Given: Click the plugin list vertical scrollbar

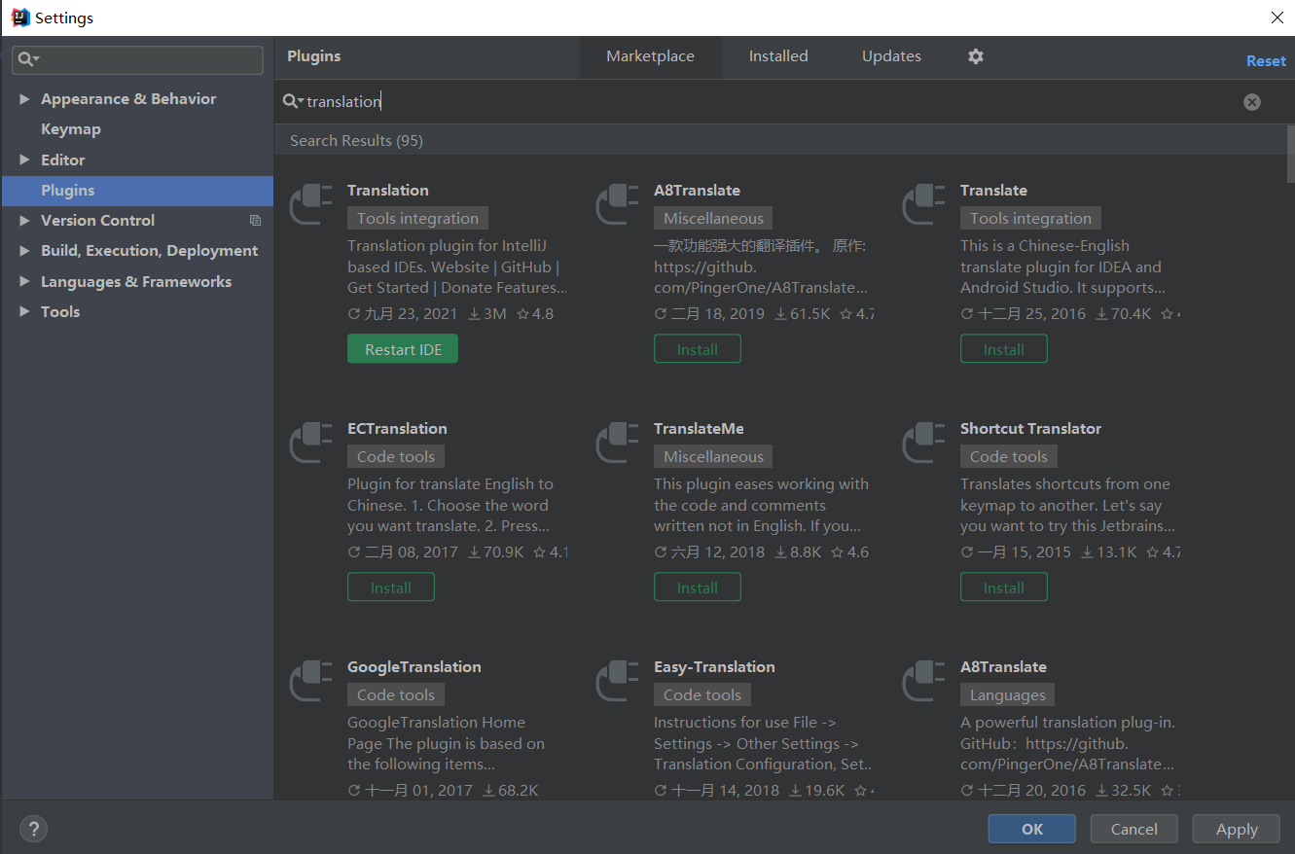Looking at the screenshot, I should 1290,154.
